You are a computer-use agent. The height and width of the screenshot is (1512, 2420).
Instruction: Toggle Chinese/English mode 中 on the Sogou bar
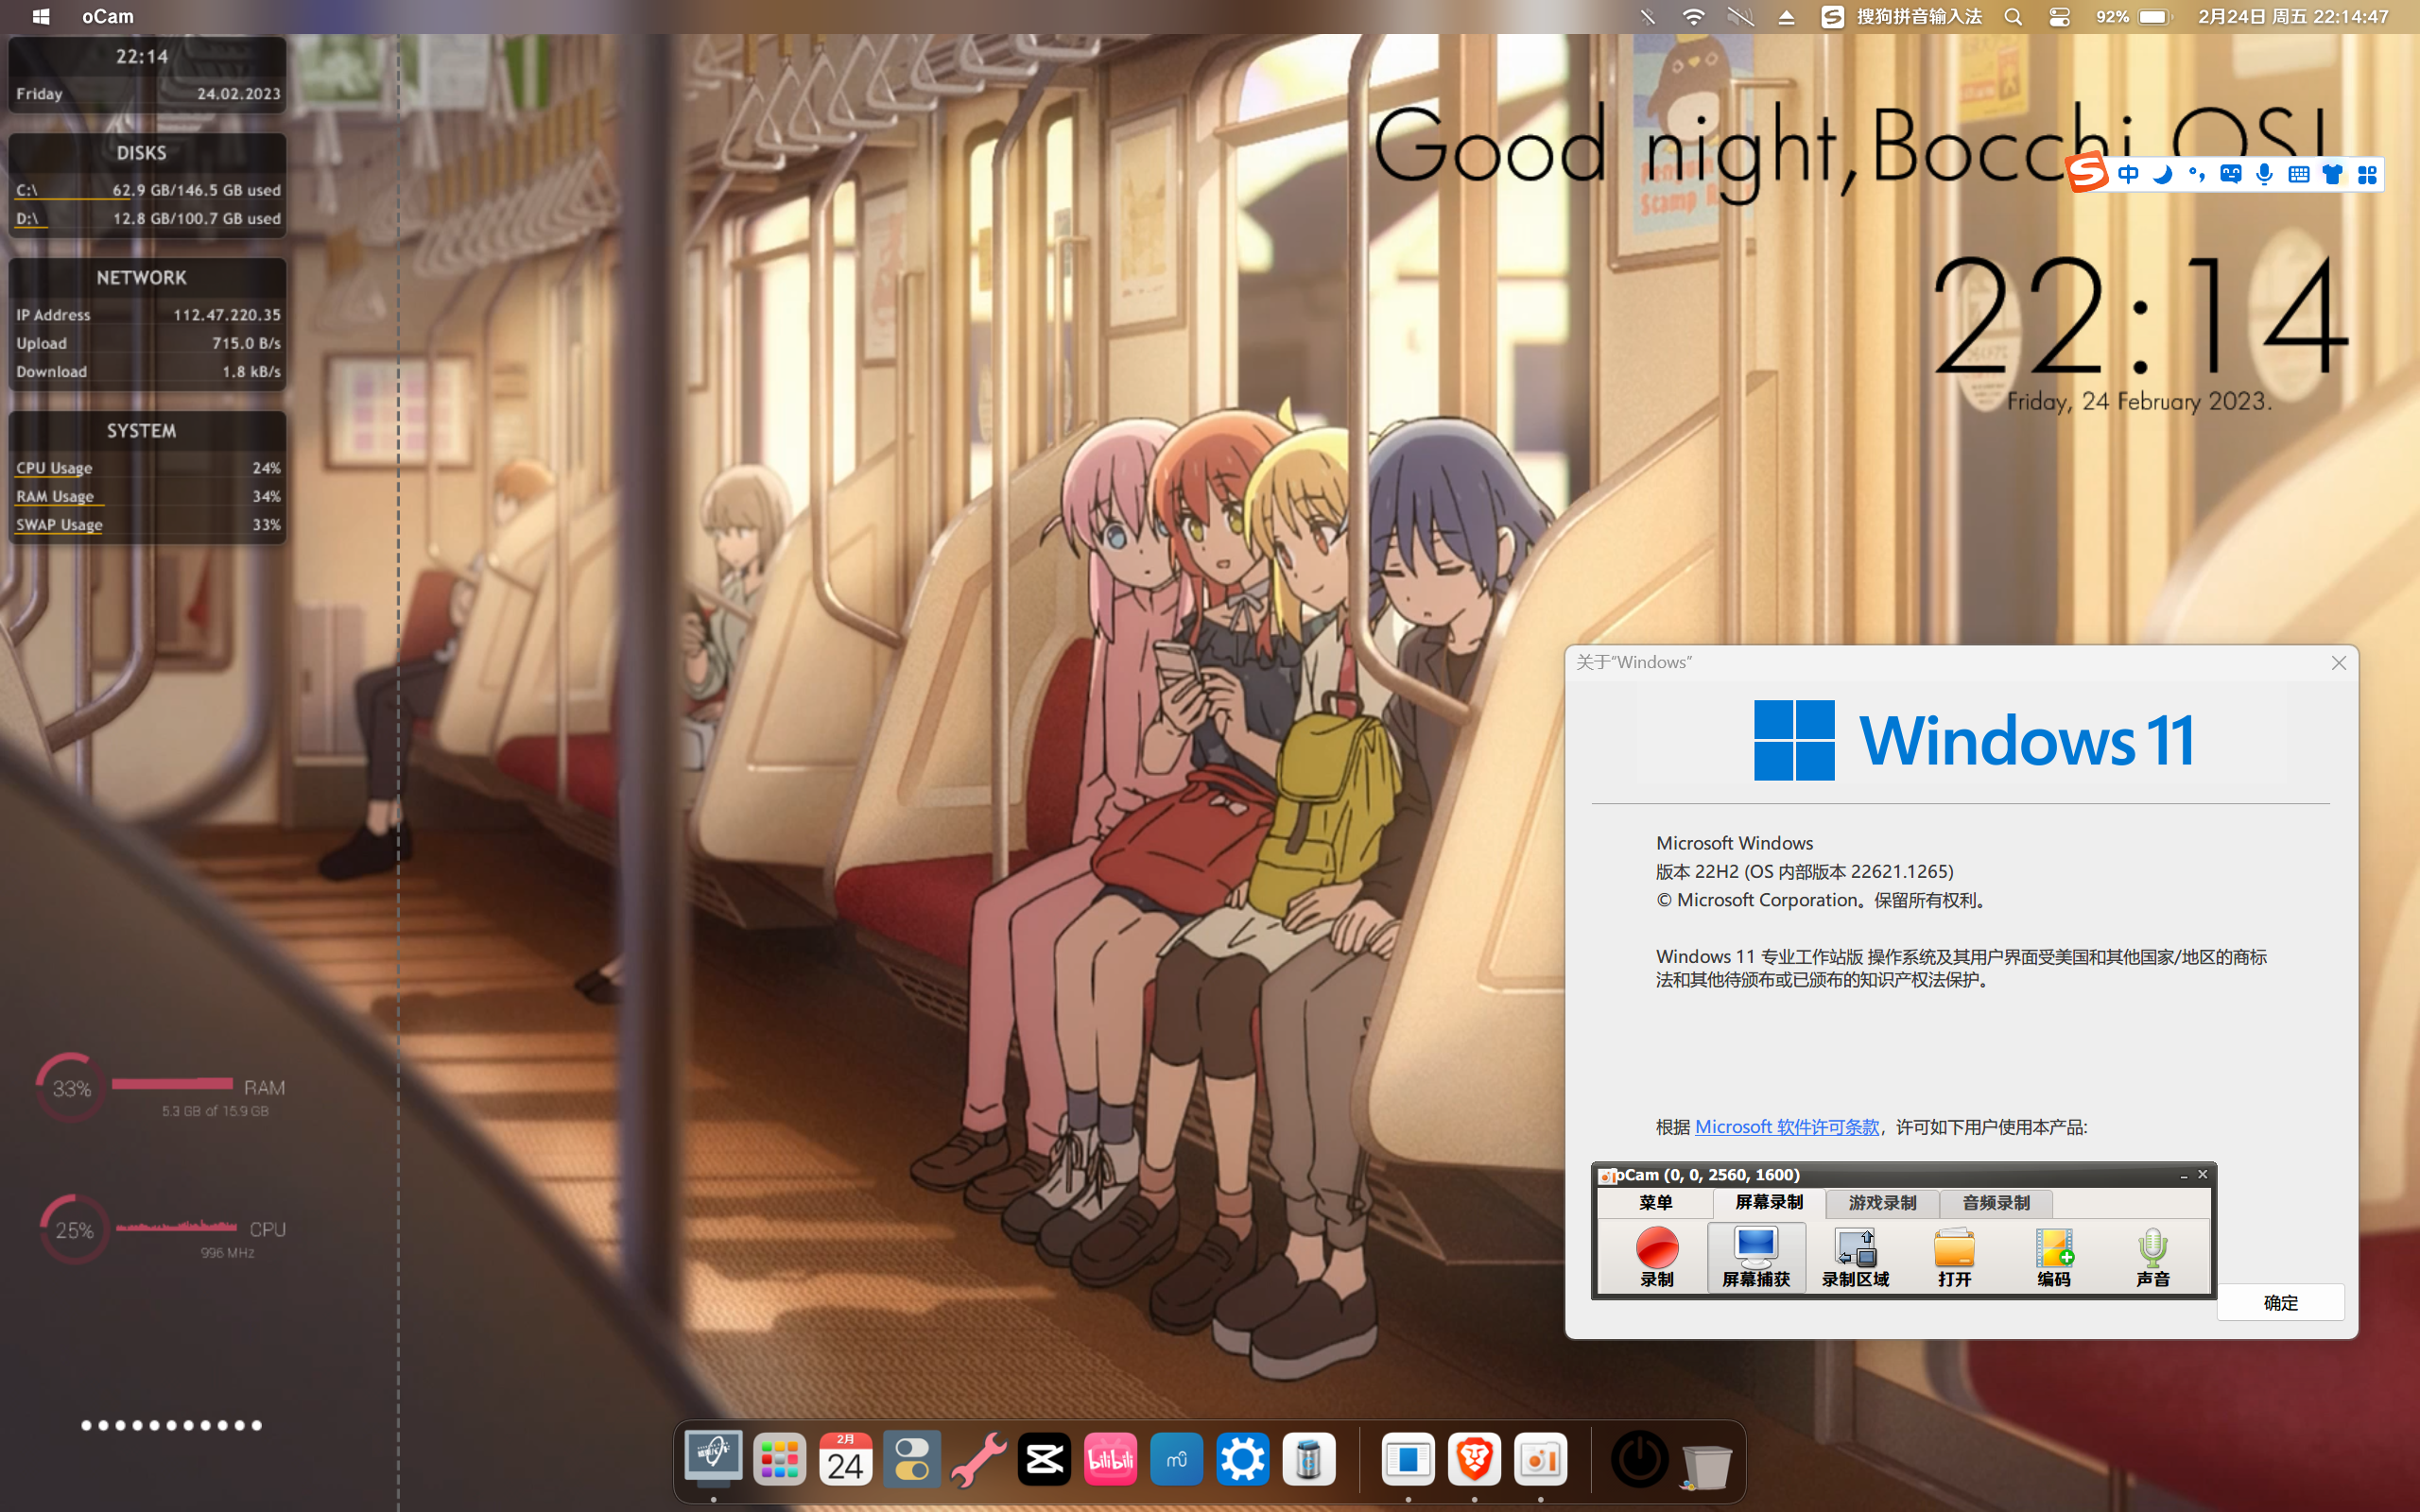tap(2128, 175)
